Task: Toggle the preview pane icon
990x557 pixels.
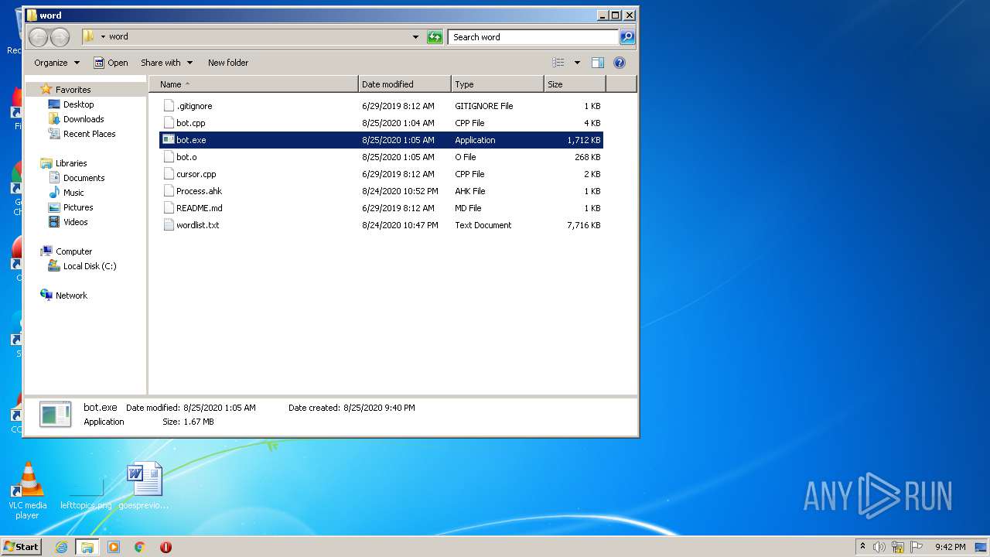Action: pos(597,63)
